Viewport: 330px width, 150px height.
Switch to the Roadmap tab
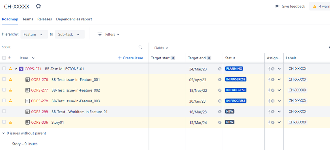click(10, 19)
